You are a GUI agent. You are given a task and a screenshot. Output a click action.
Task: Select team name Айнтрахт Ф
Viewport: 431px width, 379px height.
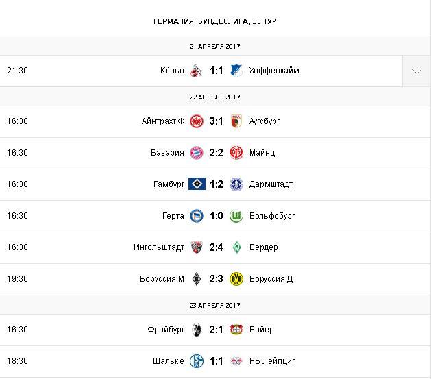point(162,121)
